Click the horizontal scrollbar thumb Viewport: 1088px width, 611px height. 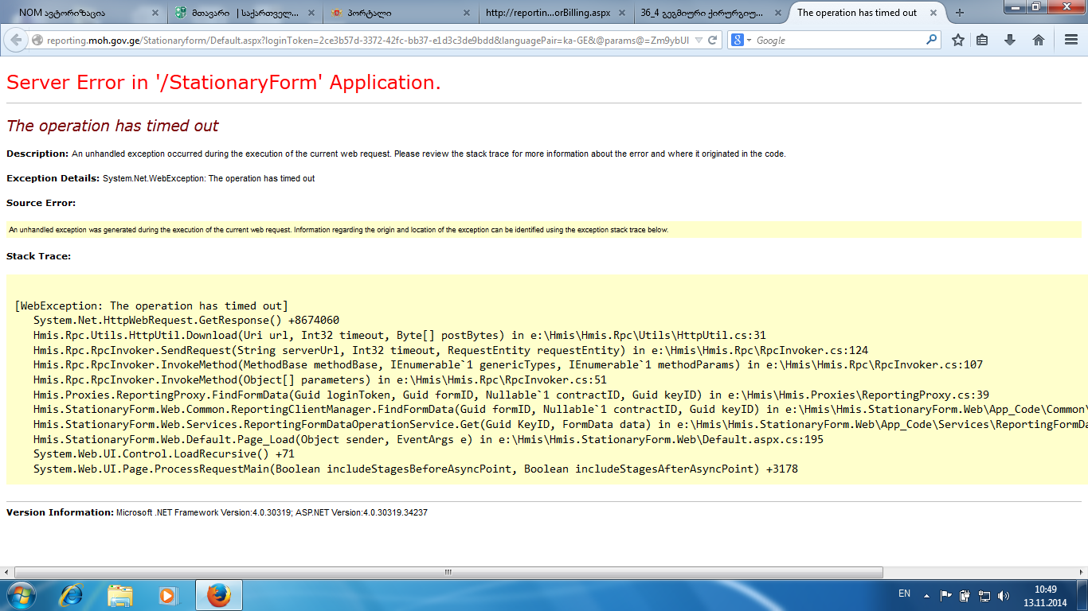[x=448, y=572]
